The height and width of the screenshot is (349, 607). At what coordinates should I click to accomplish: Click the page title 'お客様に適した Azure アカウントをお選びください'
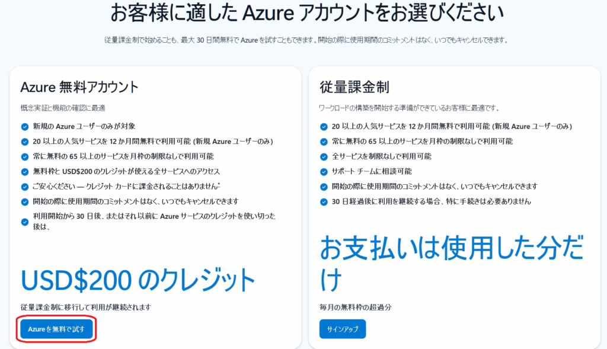pos(303,13)
